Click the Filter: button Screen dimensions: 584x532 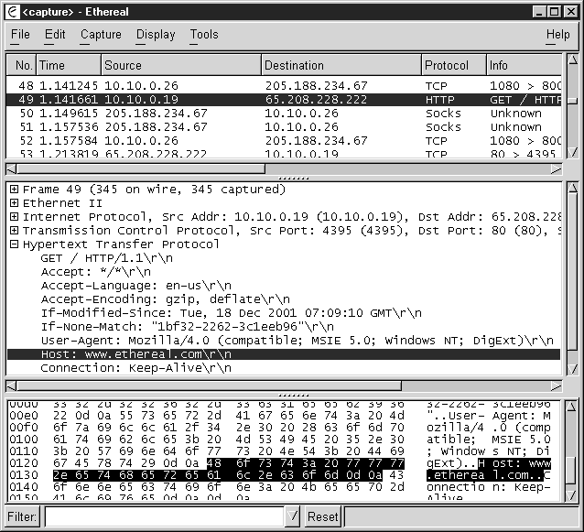[22, 516]
